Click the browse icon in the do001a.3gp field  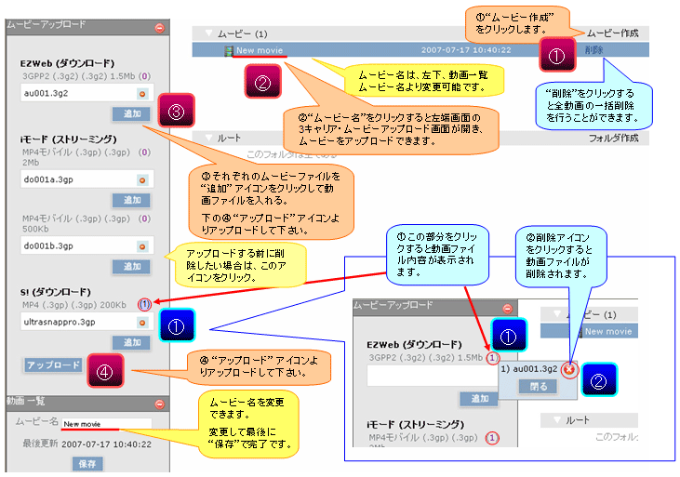click(x=142, y=180)
